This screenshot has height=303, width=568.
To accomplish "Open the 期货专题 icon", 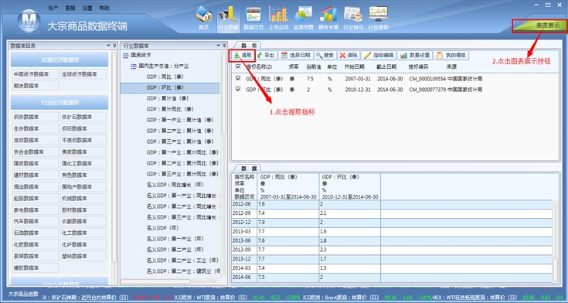I will point(328,18).
